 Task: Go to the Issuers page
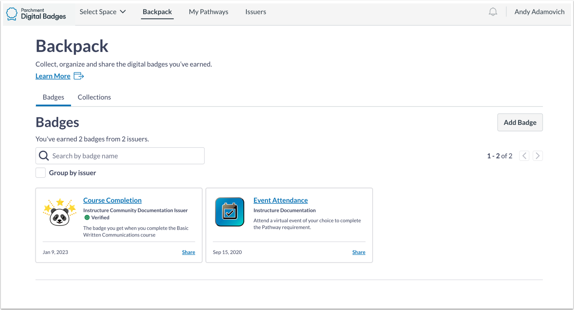(256, 12)
